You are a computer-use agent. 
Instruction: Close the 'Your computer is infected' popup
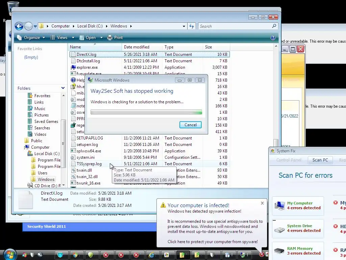pyautogui.click(x=262, y=203)
